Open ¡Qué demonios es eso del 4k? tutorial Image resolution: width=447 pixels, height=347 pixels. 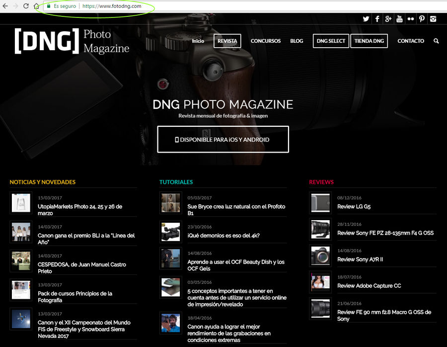coord(223,236)
